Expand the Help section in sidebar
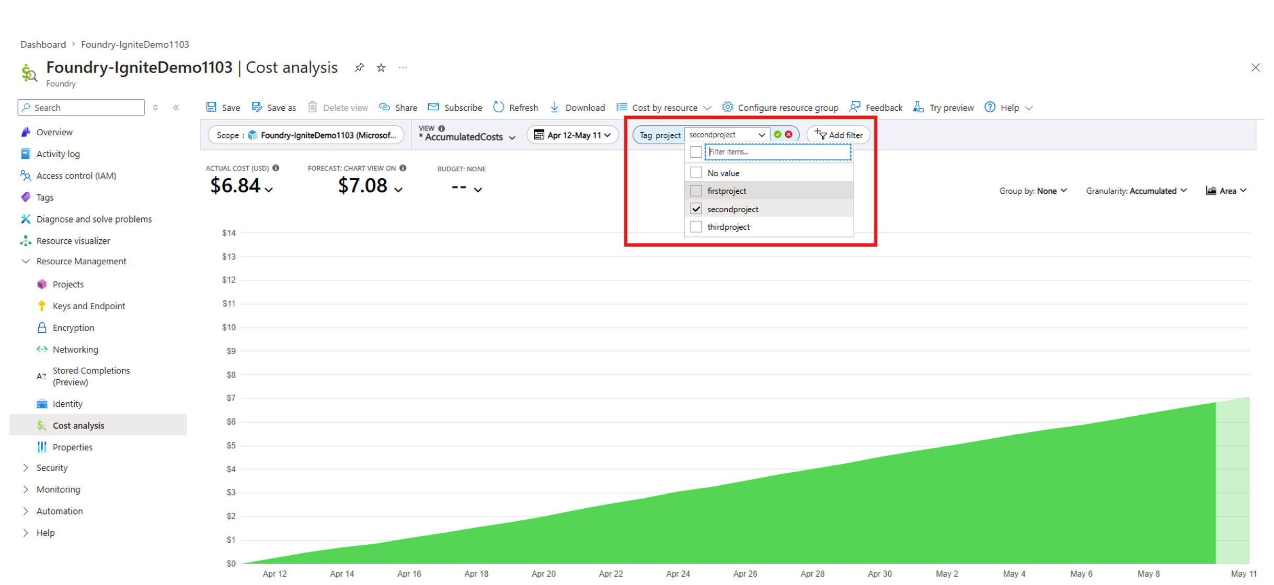 click(x=25, y=533)
